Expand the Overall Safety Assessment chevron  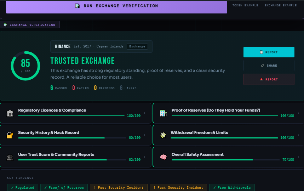(298, 157)
